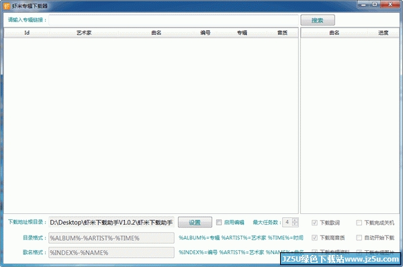Click the 设置 settings button
The image size is (403, 267).
pyautogui.click(x=195, y=222)
